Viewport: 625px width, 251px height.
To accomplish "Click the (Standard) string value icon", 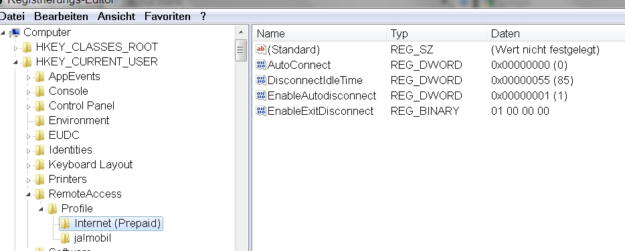I will 261,49.
